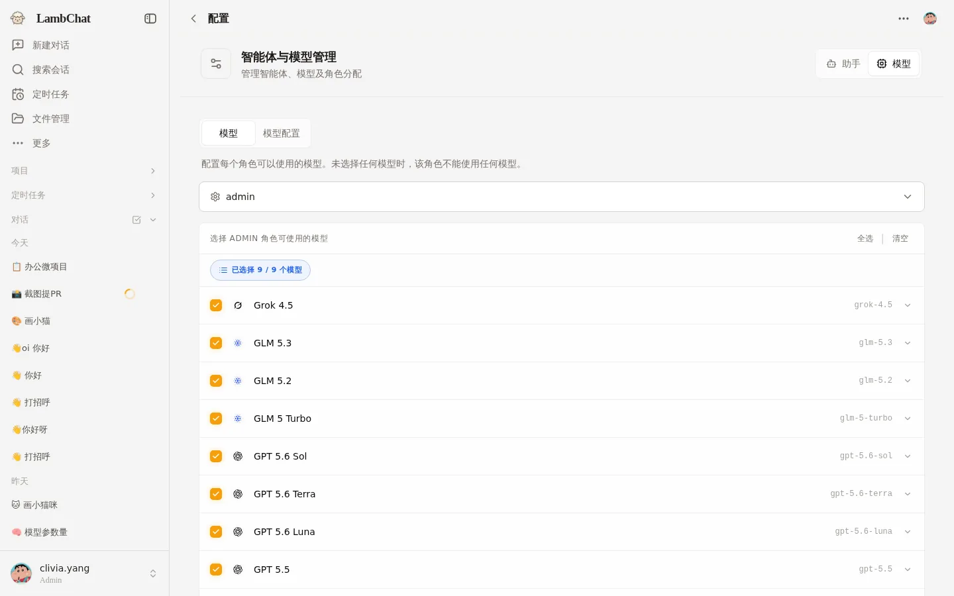
Task: Go back using the arrow beside 配置
Action: click(x=193, y=19)
